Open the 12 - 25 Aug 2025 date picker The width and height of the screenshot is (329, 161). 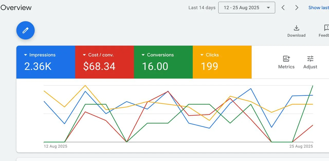pyautogui.click(x=246, y=8)
